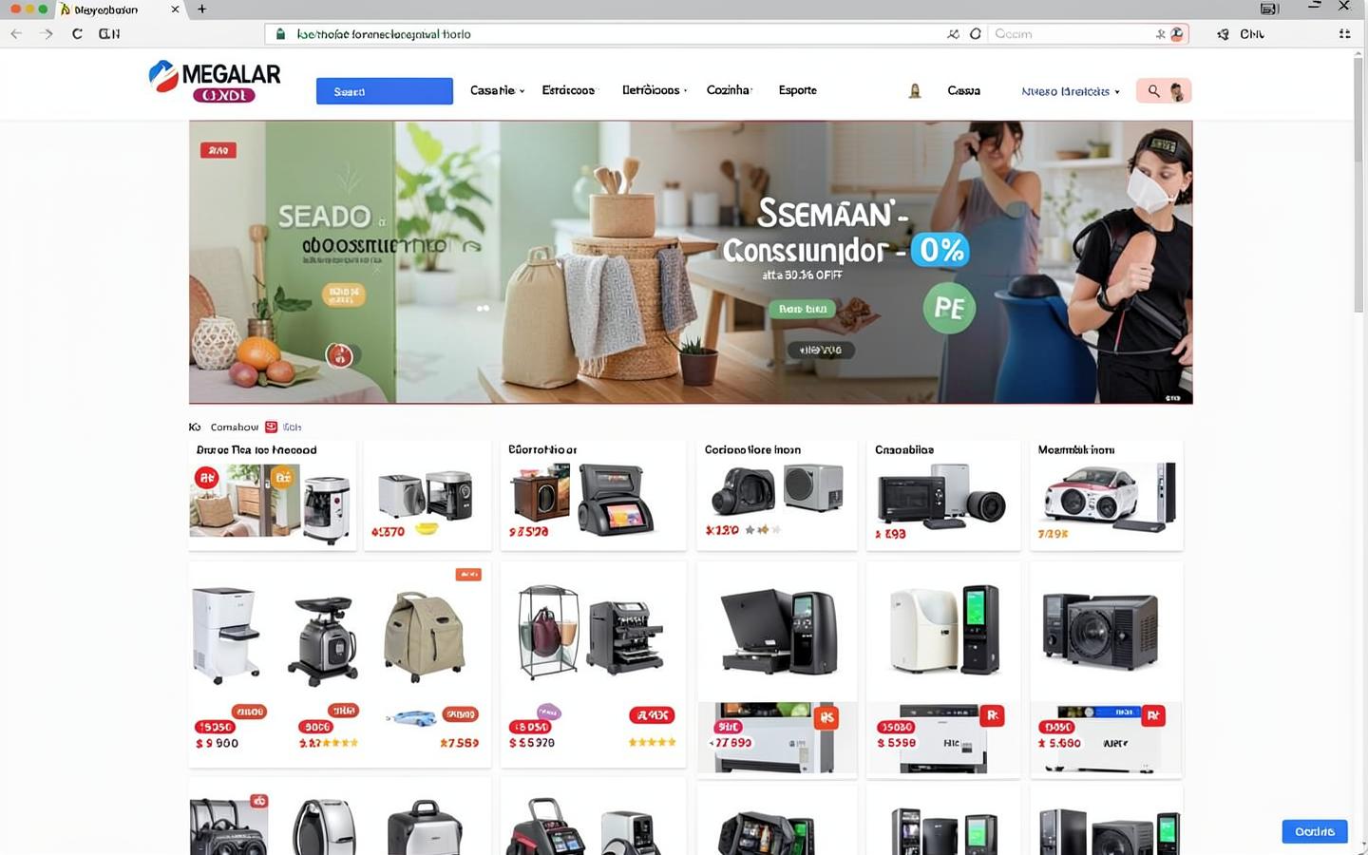Click the blue 0% badge on banner
Viewport: 1368px width, 855px height.
(x=941, y=250)
